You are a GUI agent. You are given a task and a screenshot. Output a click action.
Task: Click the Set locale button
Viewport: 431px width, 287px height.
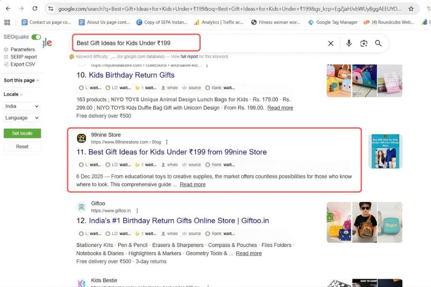pyautogui.click(x=22, y=133)
